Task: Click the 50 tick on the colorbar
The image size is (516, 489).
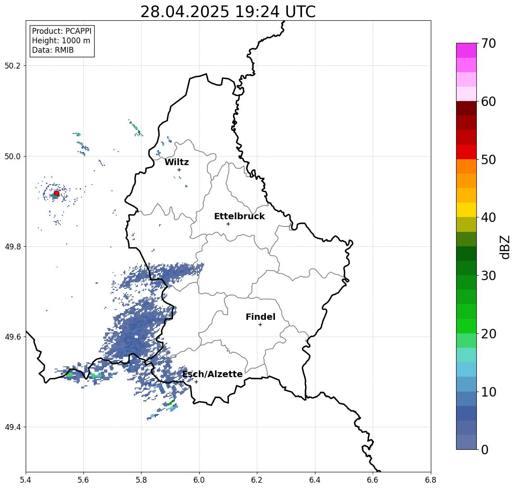Action: pos(489,160)
